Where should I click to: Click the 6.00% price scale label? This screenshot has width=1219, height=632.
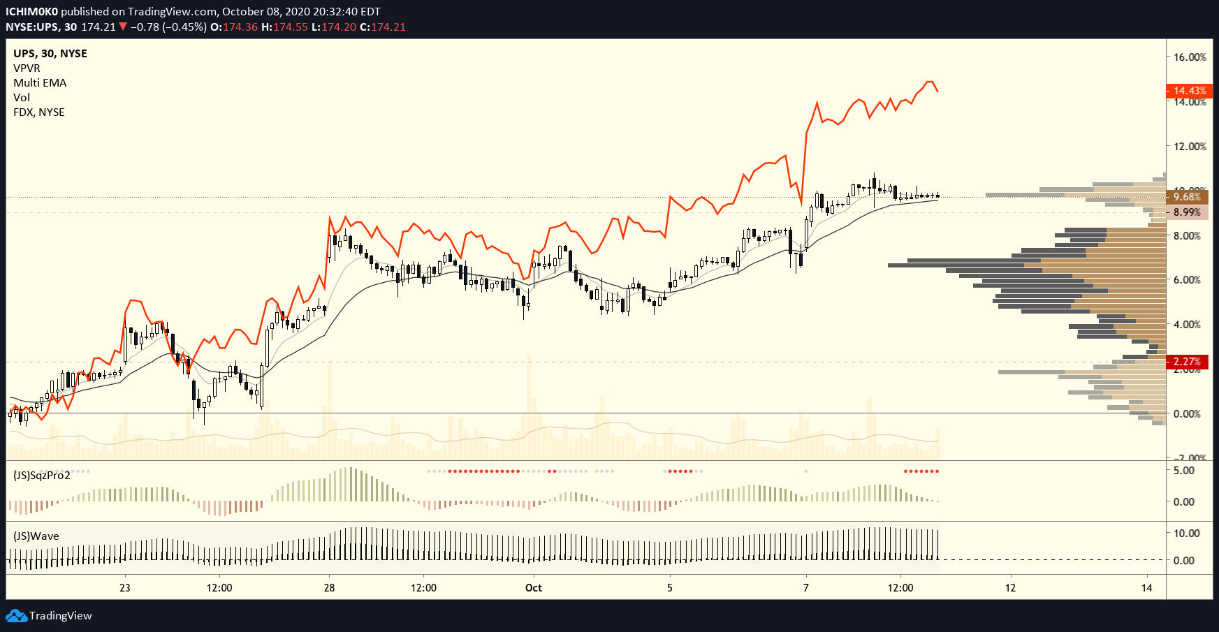point(1188,280)
